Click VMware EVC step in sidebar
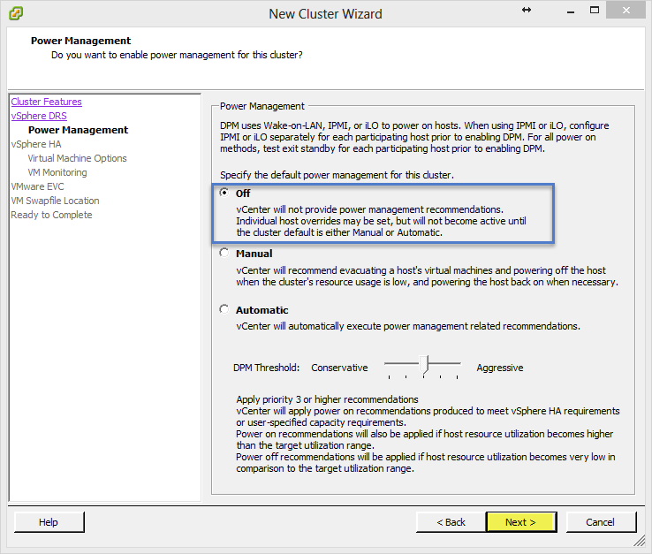Image resolution: width=652 pixels, height=554 pixels. [x=37, y=186]
